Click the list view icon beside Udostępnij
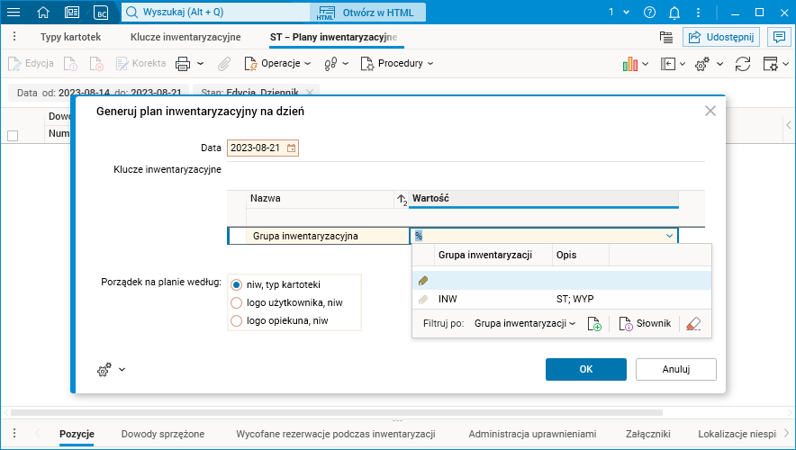The width and height of the screenshot is (796, 450). pos(666,37)
